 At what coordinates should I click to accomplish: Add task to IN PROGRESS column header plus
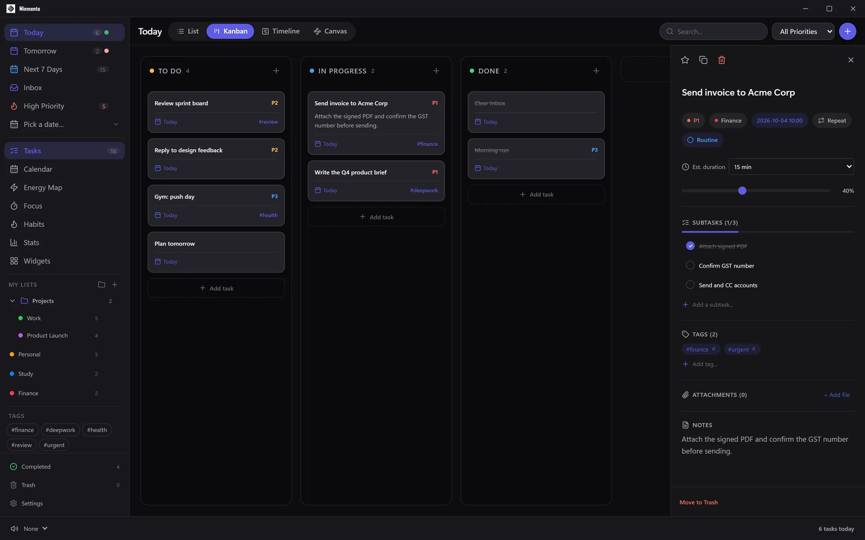[436, 71]
